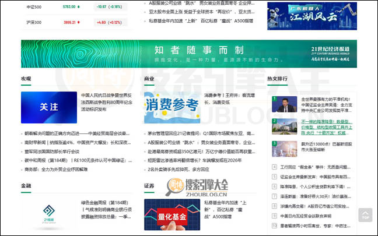Click the rank 2 hot article thumbnail

(285, 126)
